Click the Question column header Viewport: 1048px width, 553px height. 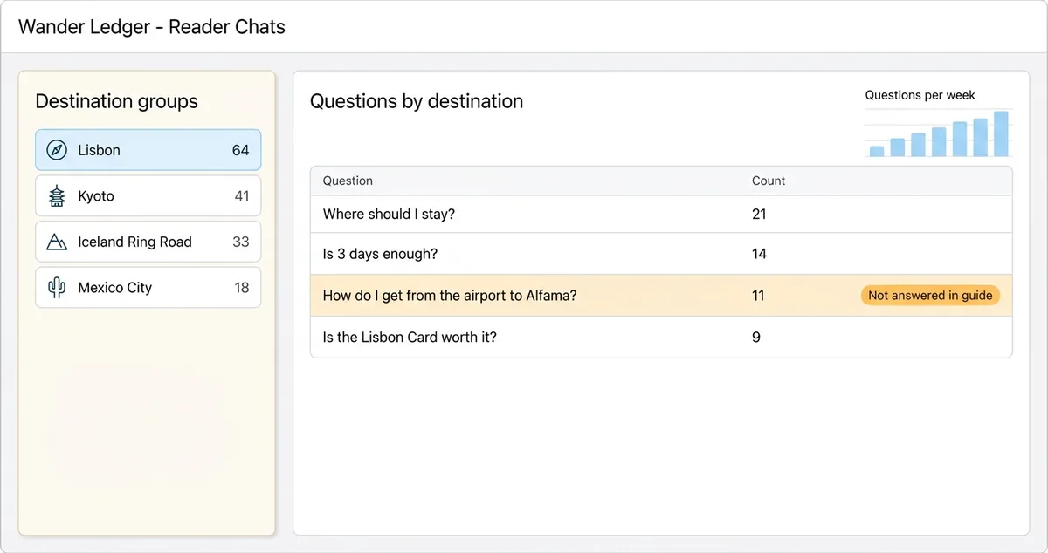pyautogui.click(x=348, y=181)
